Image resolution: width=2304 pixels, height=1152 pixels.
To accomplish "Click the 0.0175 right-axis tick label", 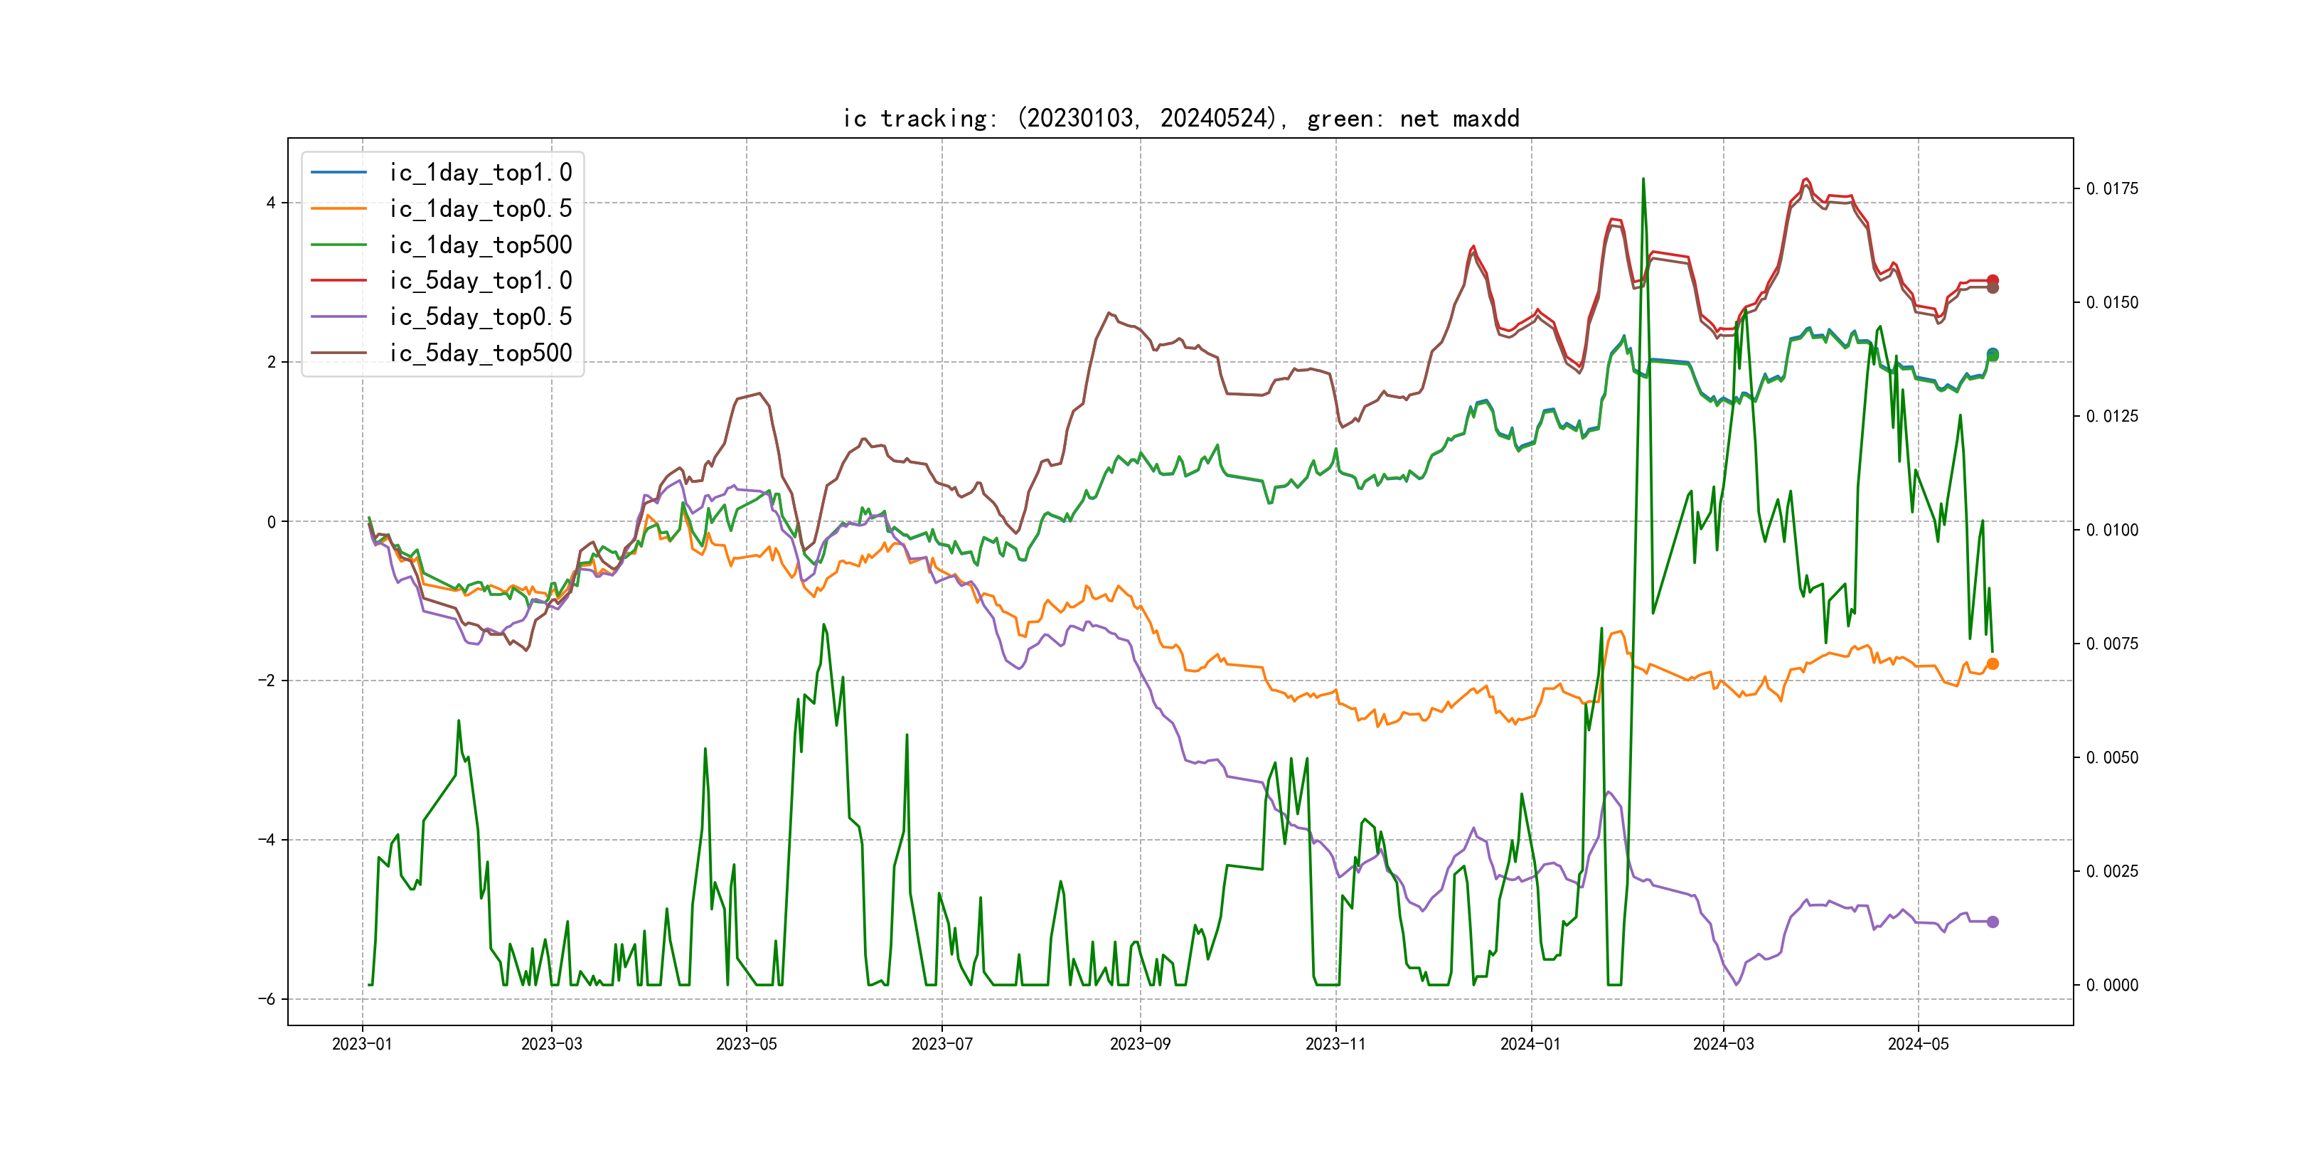I will (x=2112, y=188).
